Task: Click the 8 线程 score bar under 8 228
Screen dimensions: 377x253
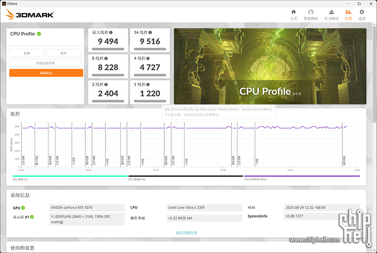Action: (x=108, y=75)
